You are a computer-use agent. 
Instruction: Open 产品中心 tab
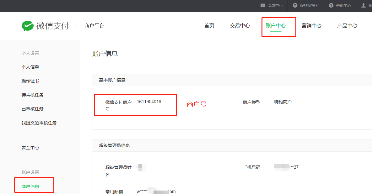pyautogui.click(x=347, y=26)
